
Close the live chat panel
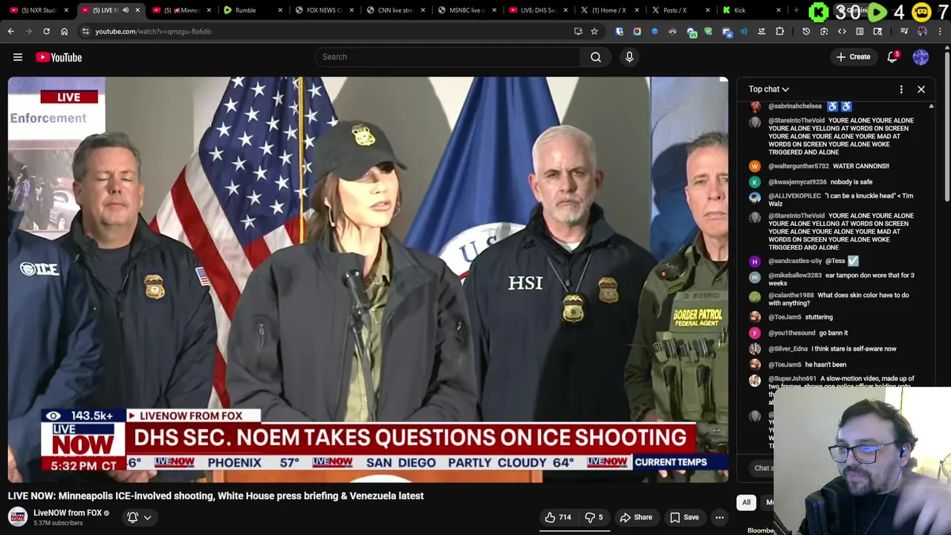point(921,89)
